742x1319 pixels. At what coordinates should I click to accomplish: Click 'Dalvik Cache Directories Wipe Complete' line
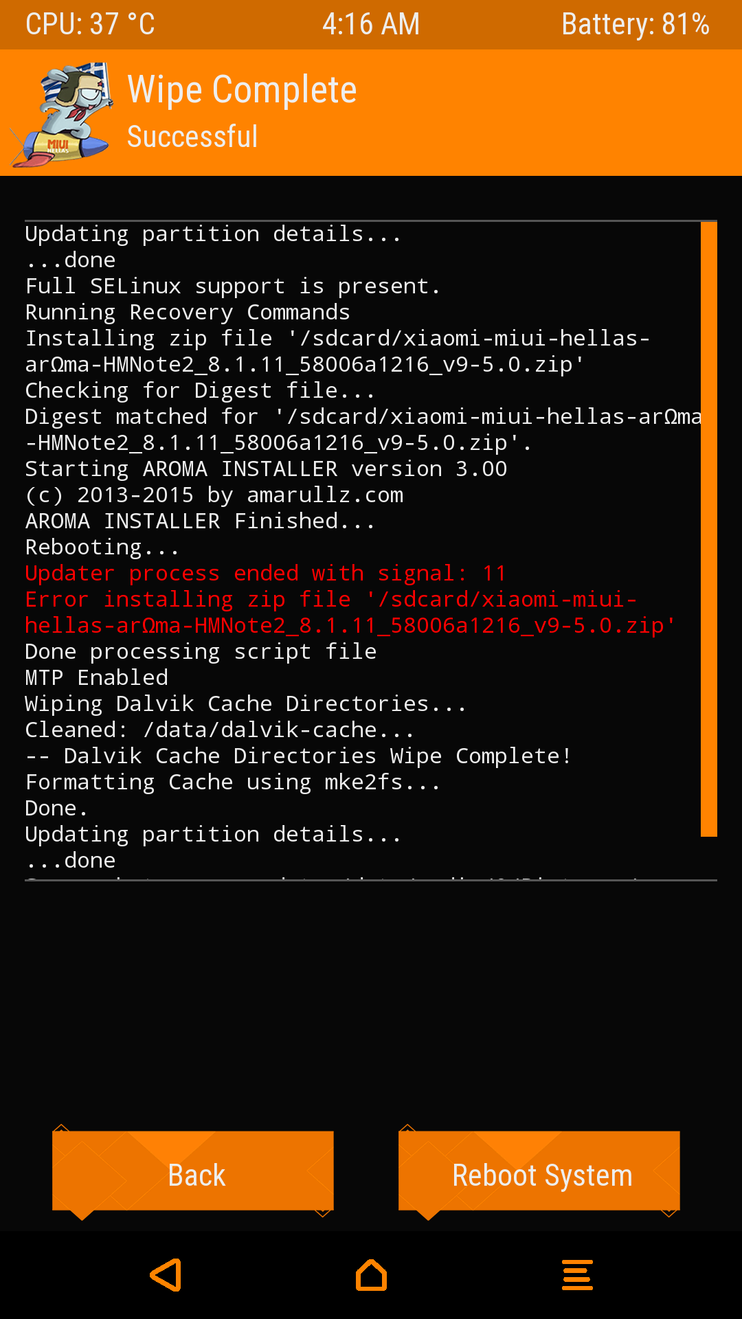point(298,756)
